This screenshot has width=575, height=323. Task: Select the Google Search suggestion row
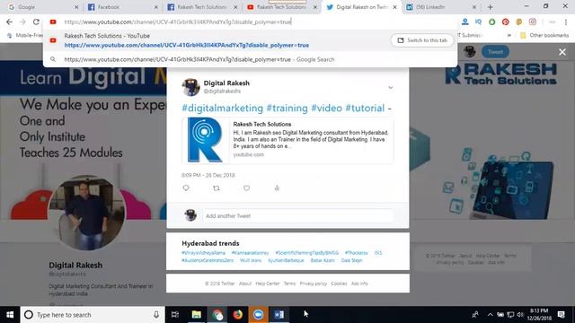pos(250,59)
